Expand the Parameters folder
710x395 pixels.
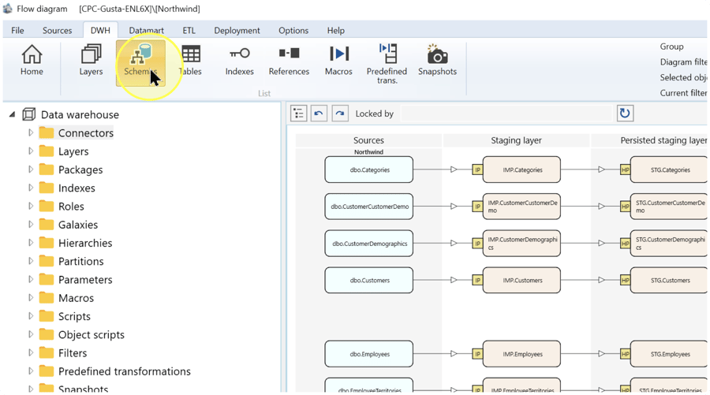(x=30, y=279)
